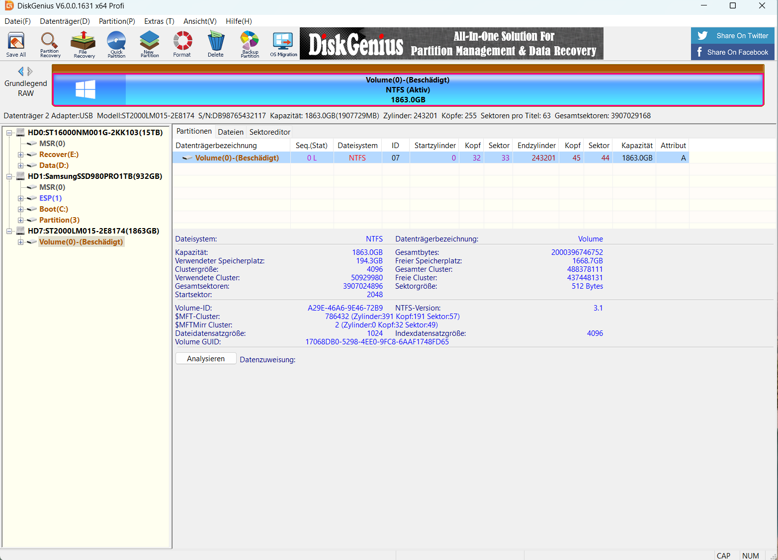The width and height of the screenshot is (778, 560).
Task: Go to previous disk with left arrow
Action: [x=20, y=71]
